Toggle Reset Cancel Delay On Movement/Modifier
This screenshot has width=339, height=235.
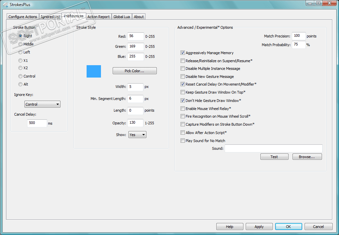tap(183, 84)
